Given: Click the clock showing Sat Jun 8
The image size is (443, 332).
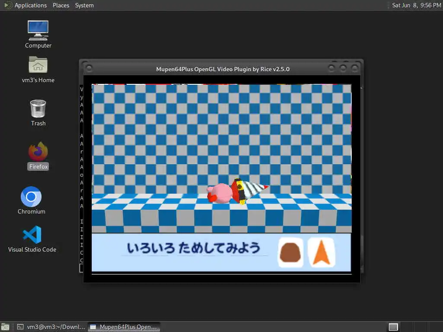Looking at the screenshot, I should (416, 5).
